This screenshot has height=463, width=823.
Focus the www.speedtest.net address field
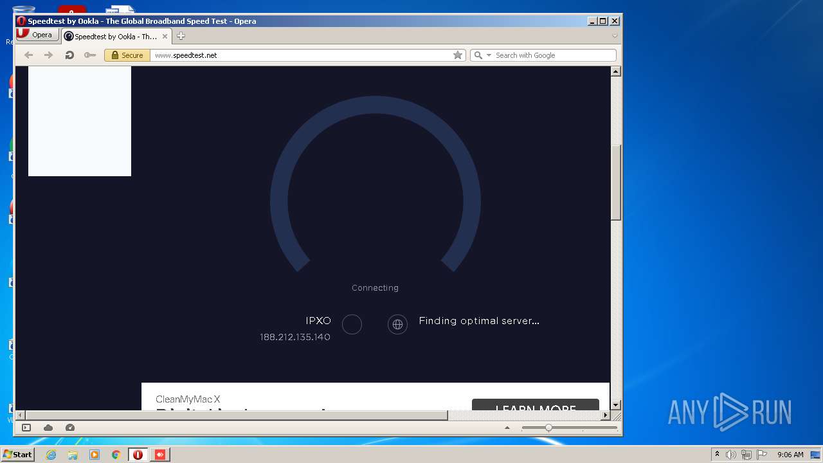coord(301,55)
